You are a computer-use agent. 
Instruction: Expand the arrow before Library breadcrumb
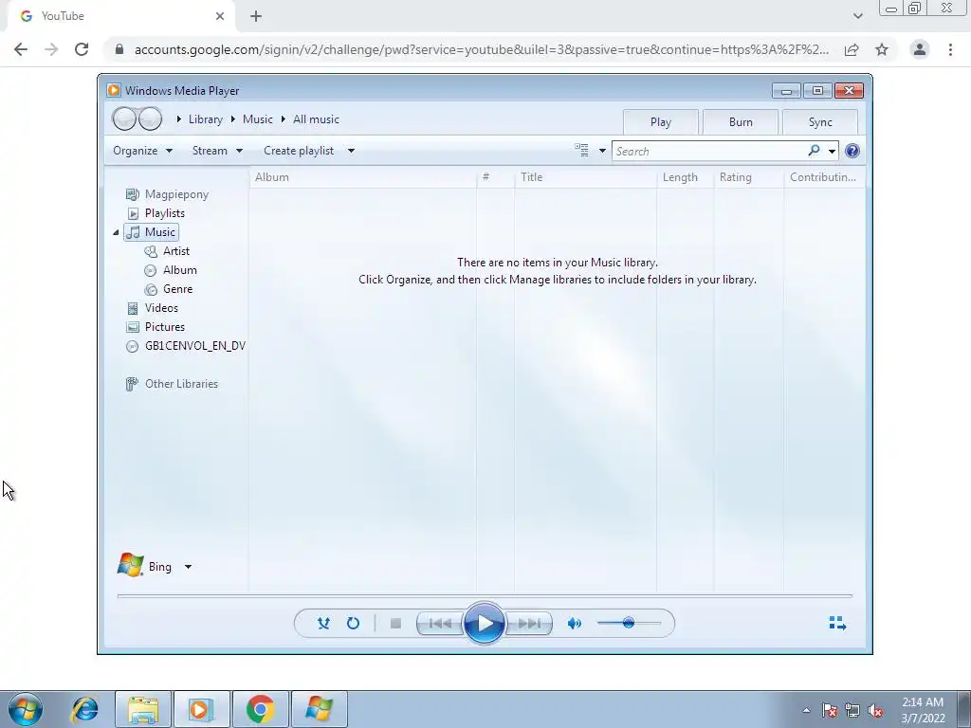point(178,119)
